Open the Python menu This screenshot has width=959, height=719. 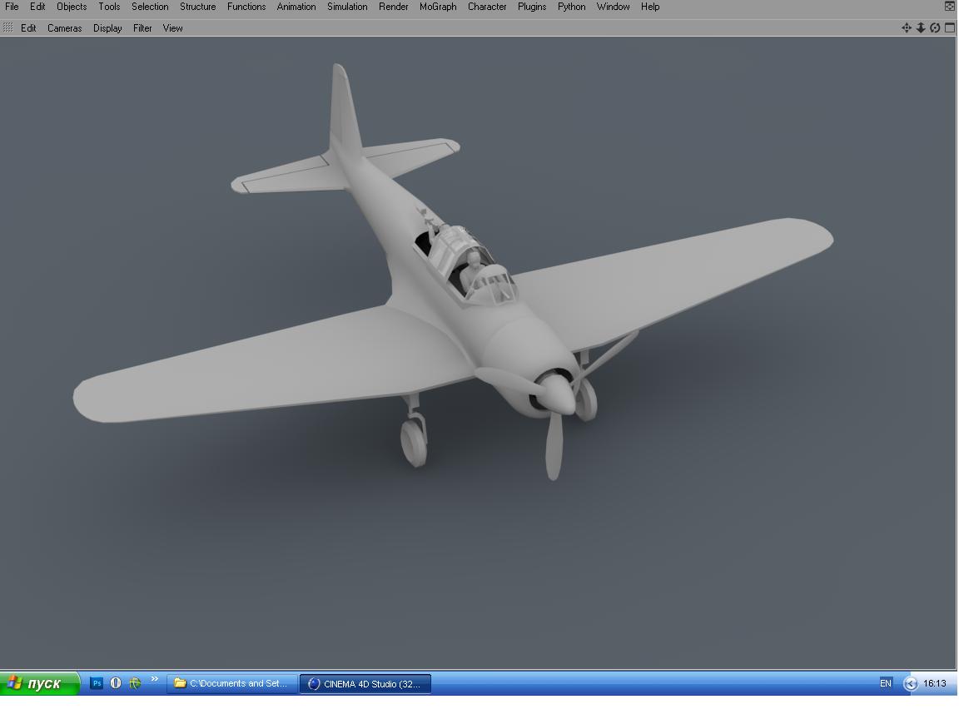click(571, 7)
